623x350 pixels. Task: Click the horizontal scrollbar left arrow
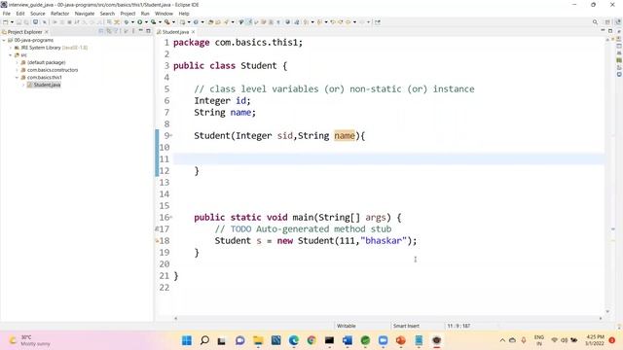click(x=176, y=318)
